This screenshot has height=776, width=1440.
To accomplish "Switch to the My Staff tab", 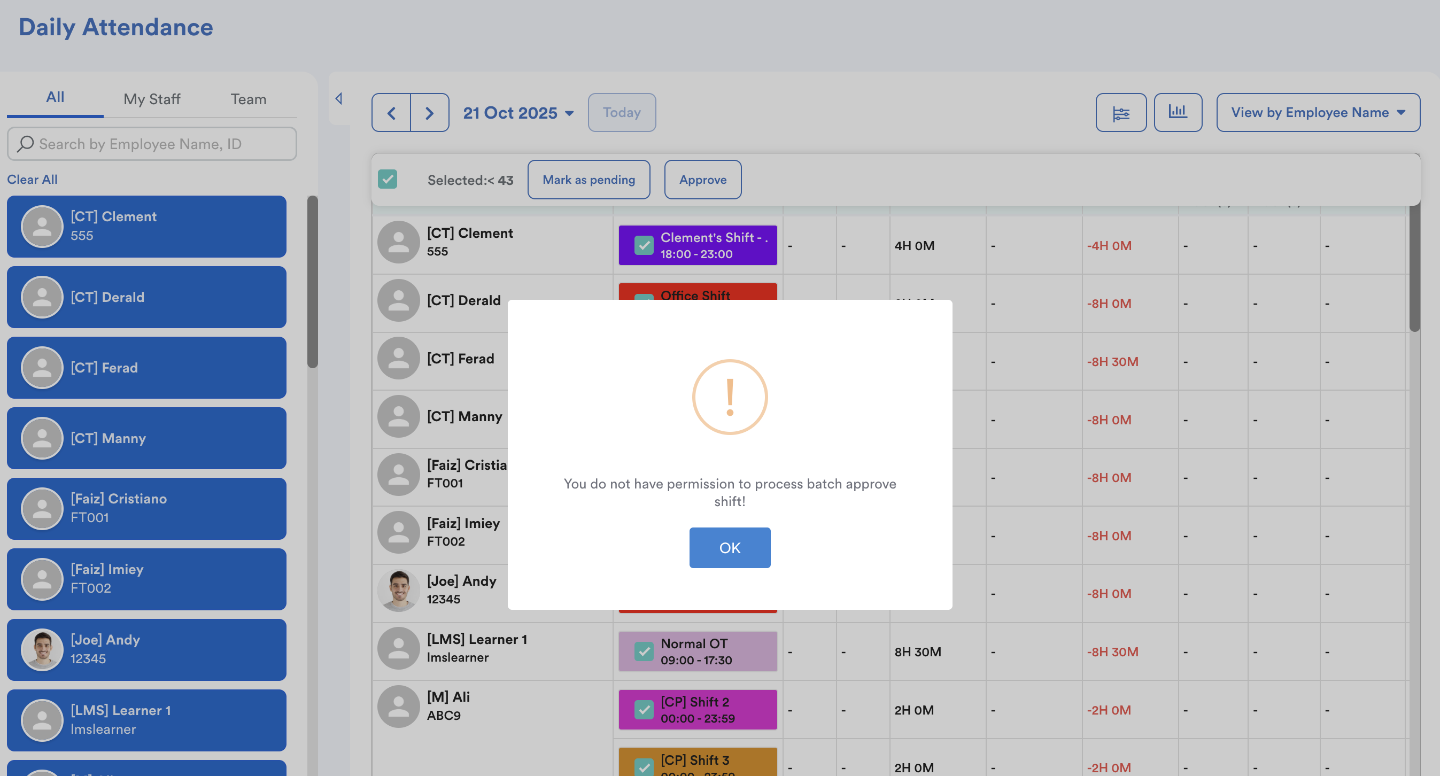I will pos(151,99).
